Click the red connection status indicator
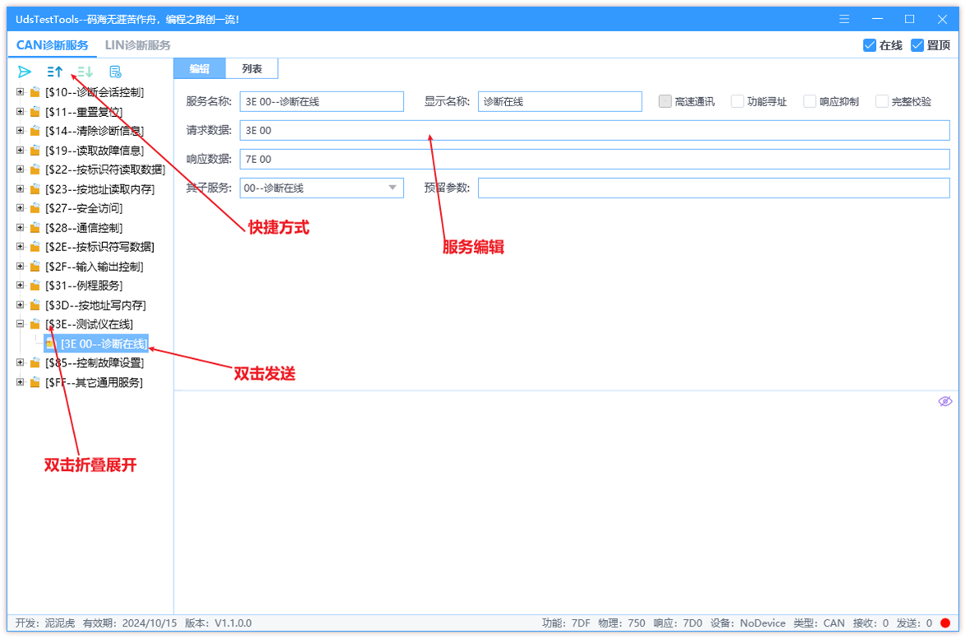This screenshot has width=965, height=639. (945, 623)
